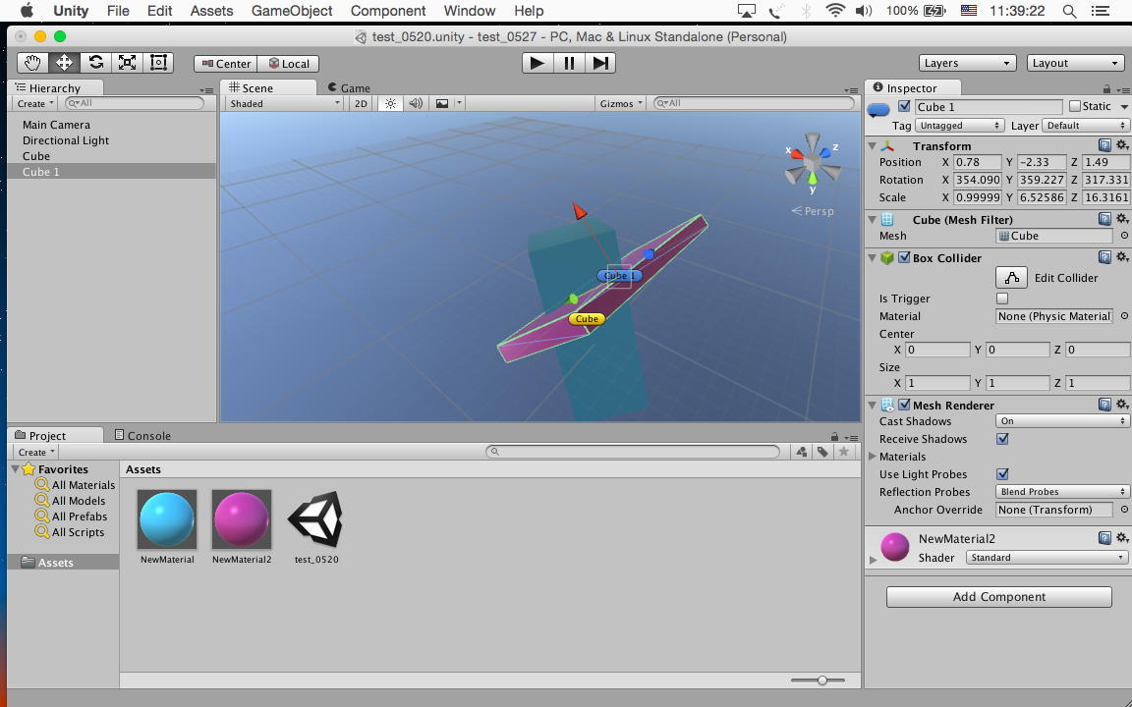Viewport: 1132px width, 707px height.
Task: Open the GameObject menu
Action: 292,11
